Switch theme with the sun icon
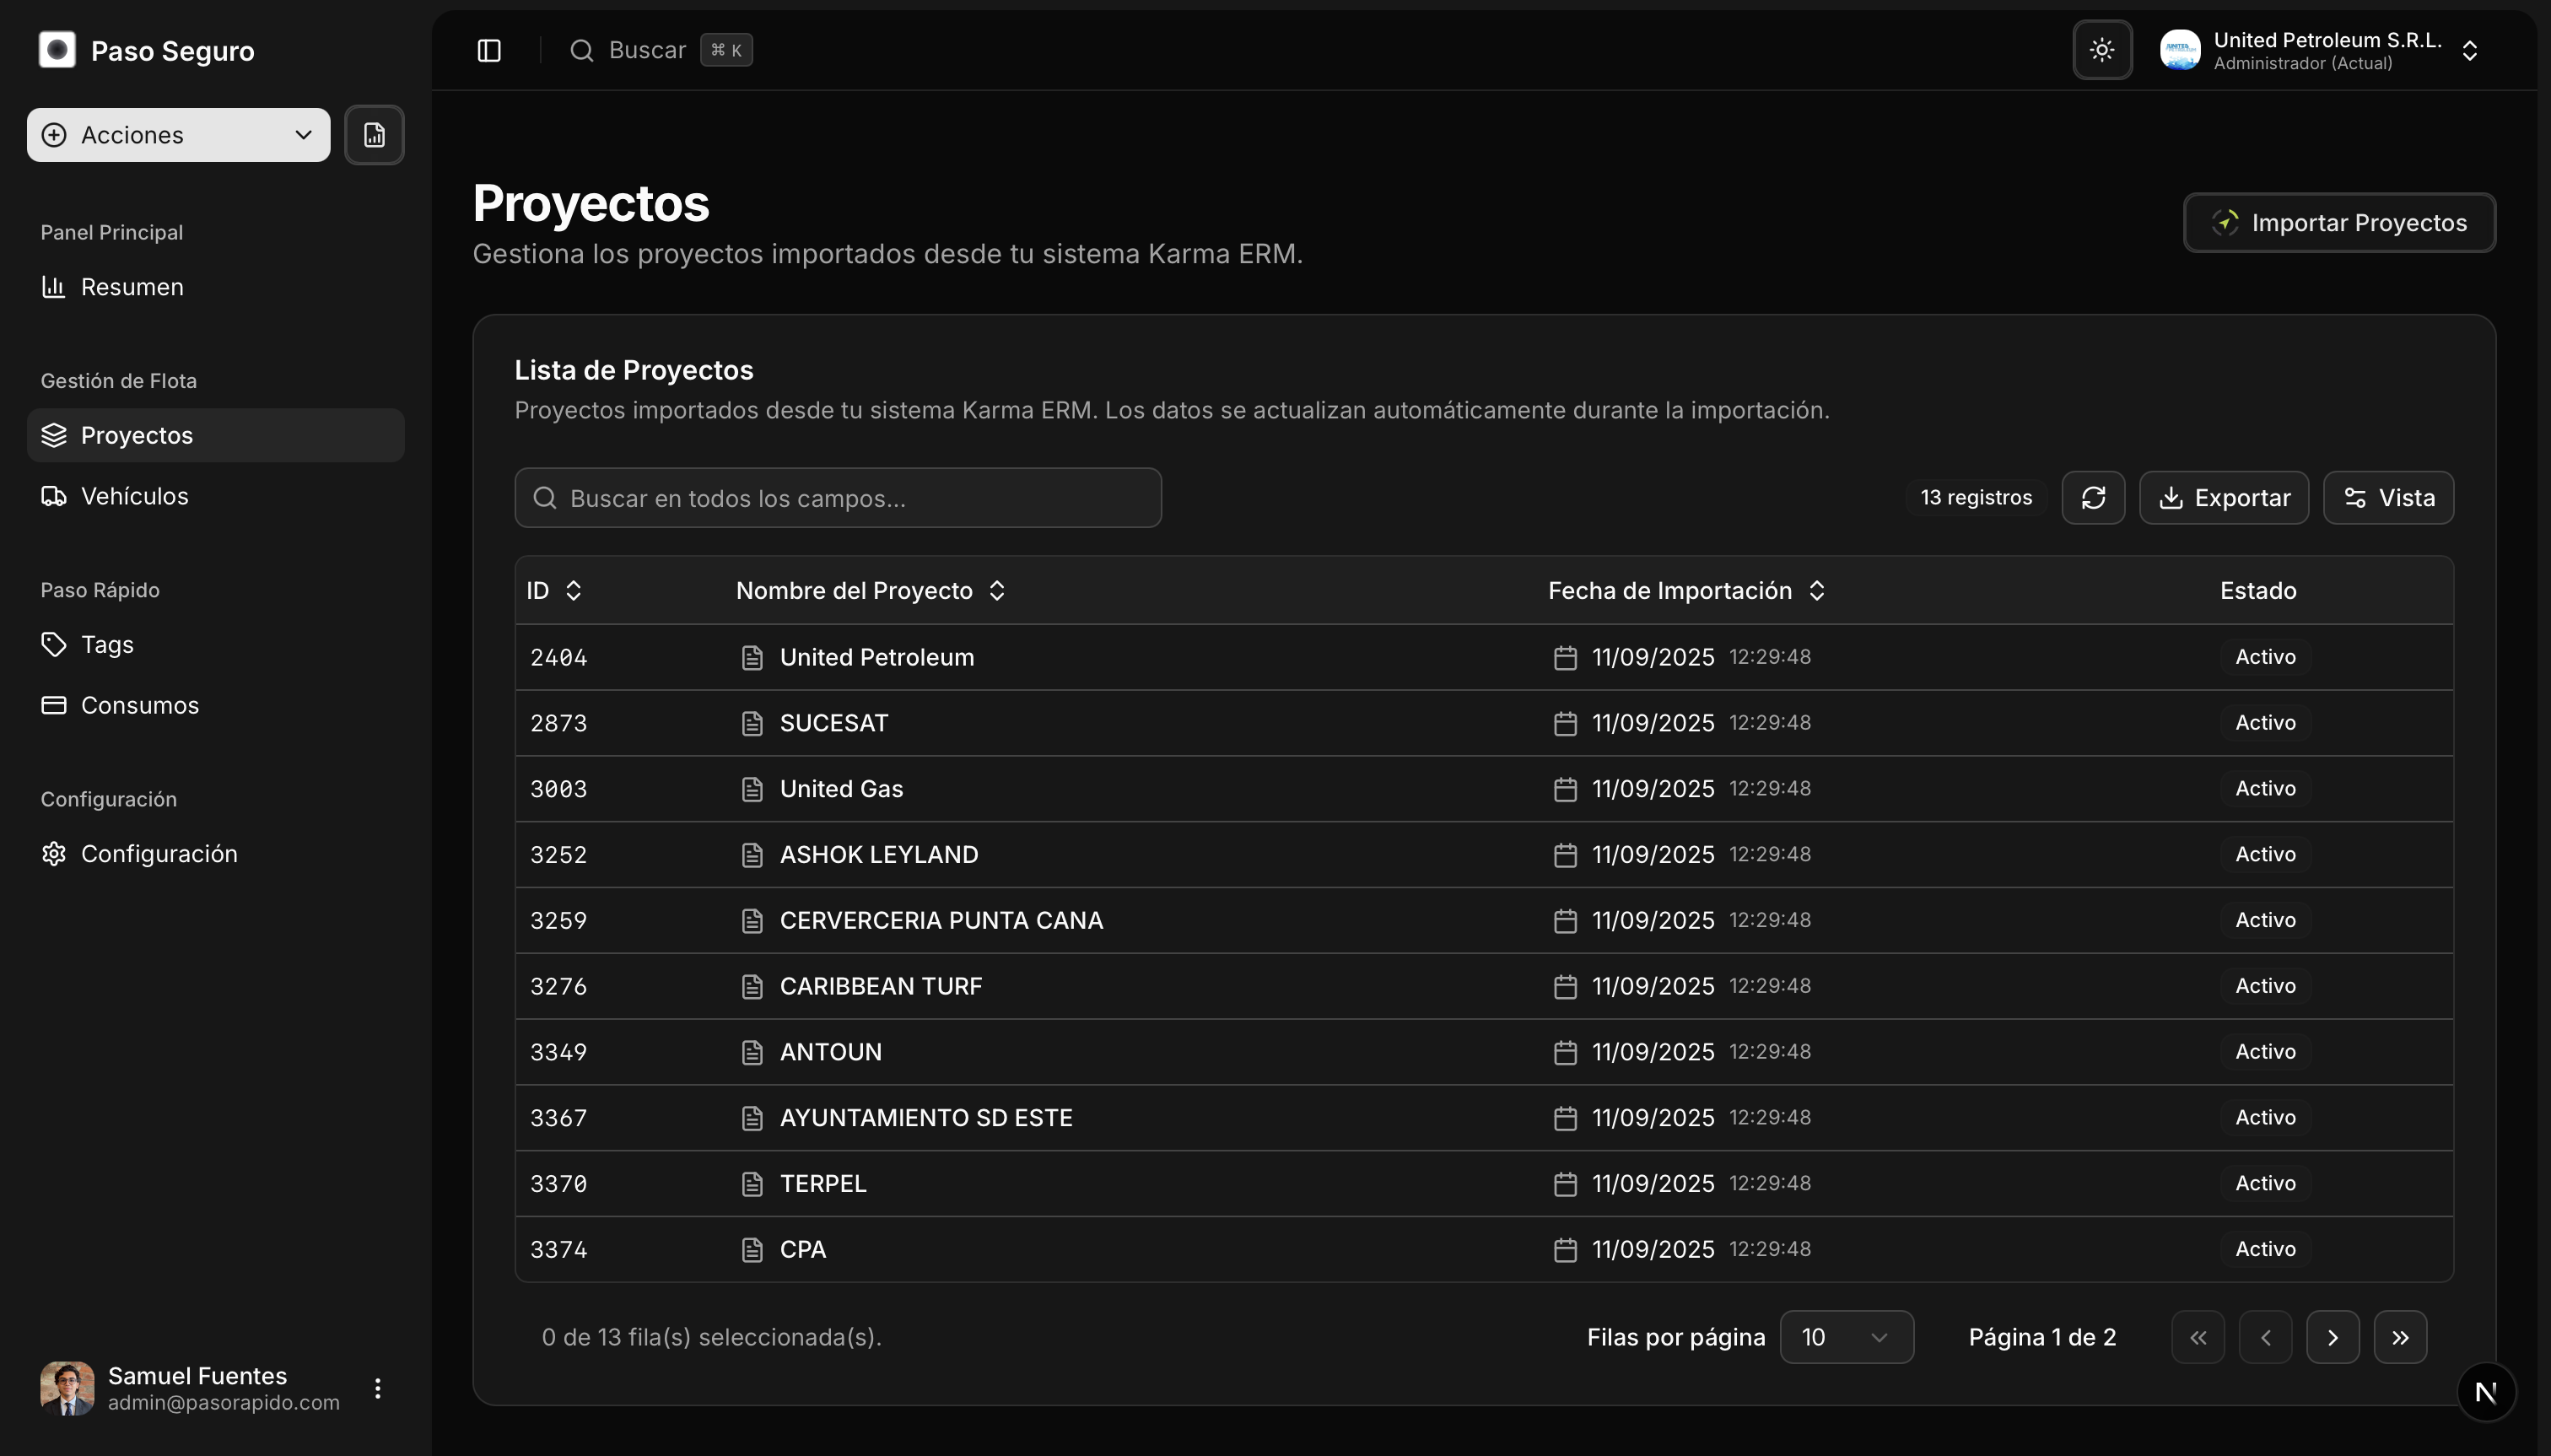 (2102, 50)
